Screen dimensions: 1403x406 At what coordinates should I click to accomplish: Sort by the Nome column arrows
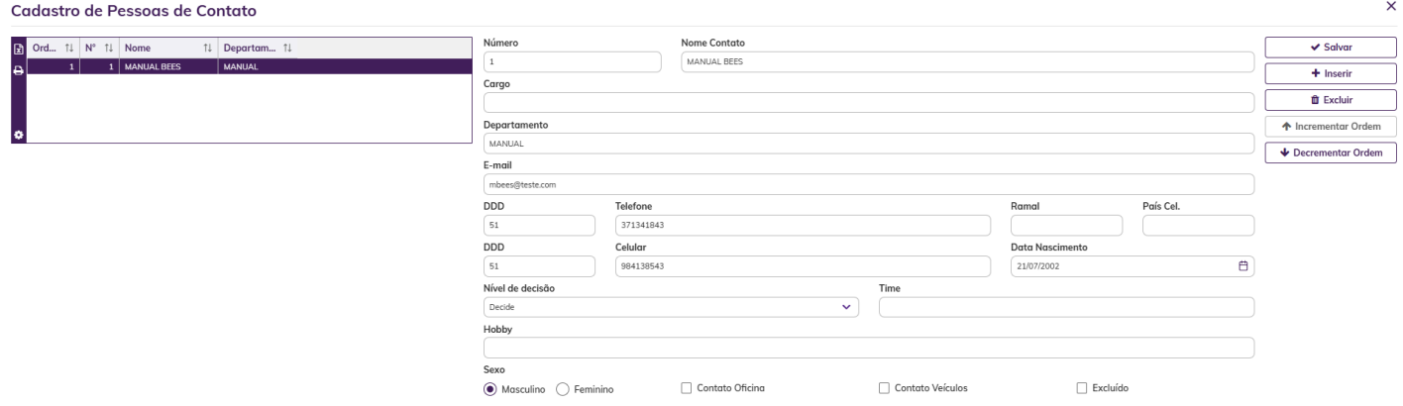coord(208,50)
